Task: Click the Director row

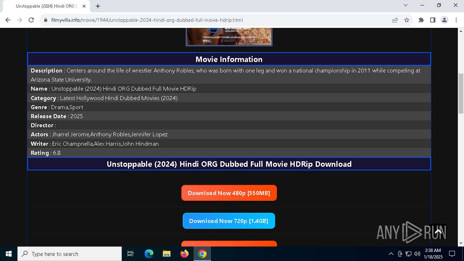Action: 229,125
